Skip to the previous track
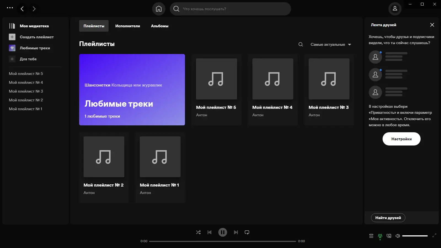 click(209, 232)
